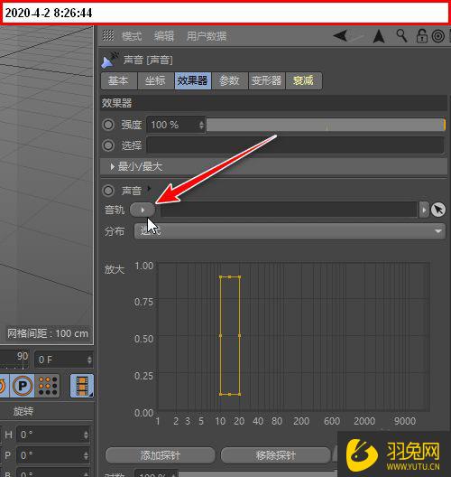
Task: Open the sound track field menu arrow
Action: (x=424, y=210)
